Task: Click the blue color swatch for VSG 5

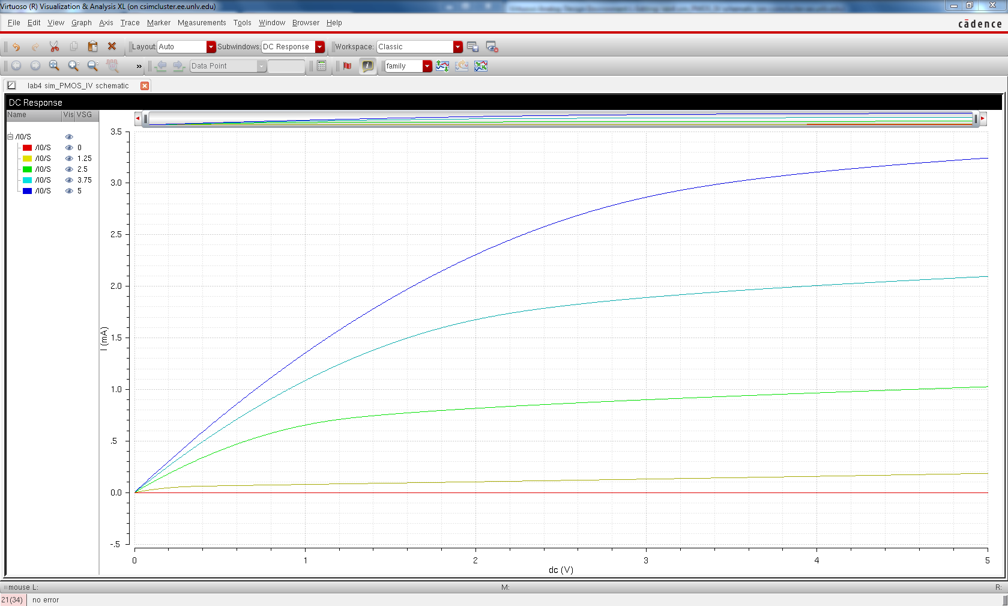Action: pos(27,191)
